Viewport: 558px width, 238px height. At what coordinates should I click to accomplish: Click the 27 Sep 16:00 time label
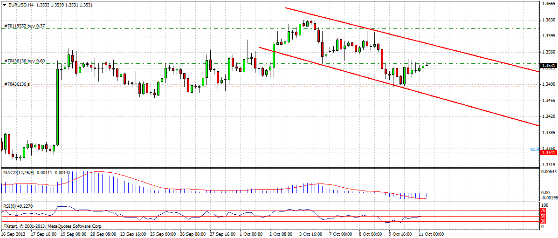pyautogui.click(x=222, y=234)
